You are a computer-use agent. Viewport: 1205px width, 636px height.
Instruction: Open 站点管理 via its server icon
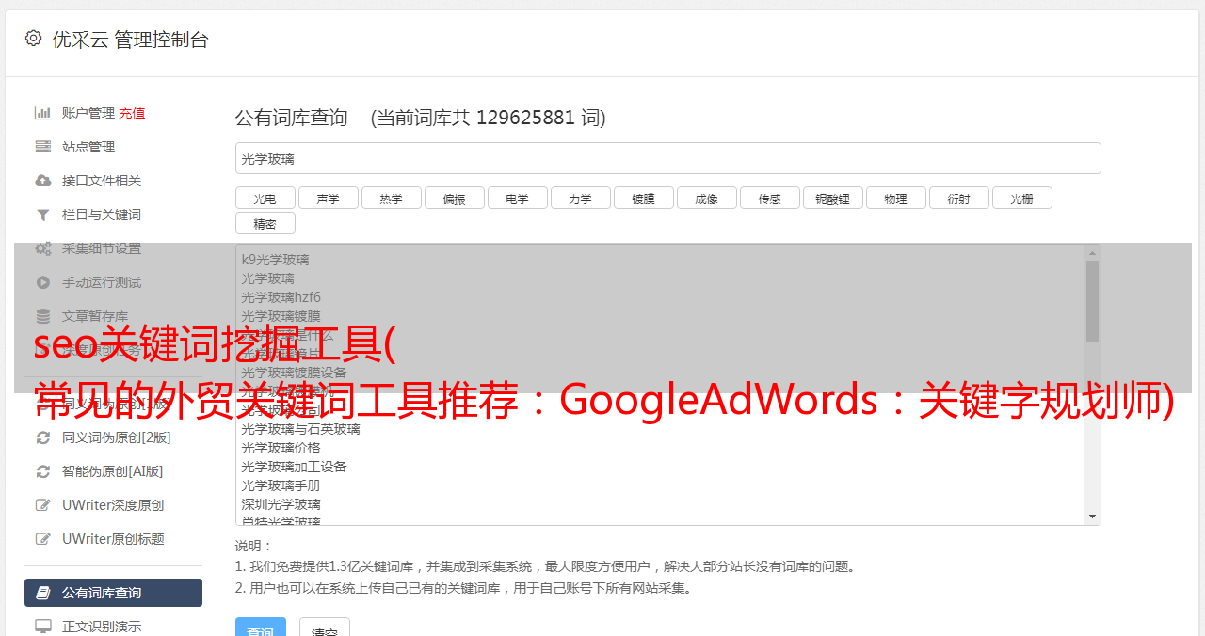click(42, 147)
